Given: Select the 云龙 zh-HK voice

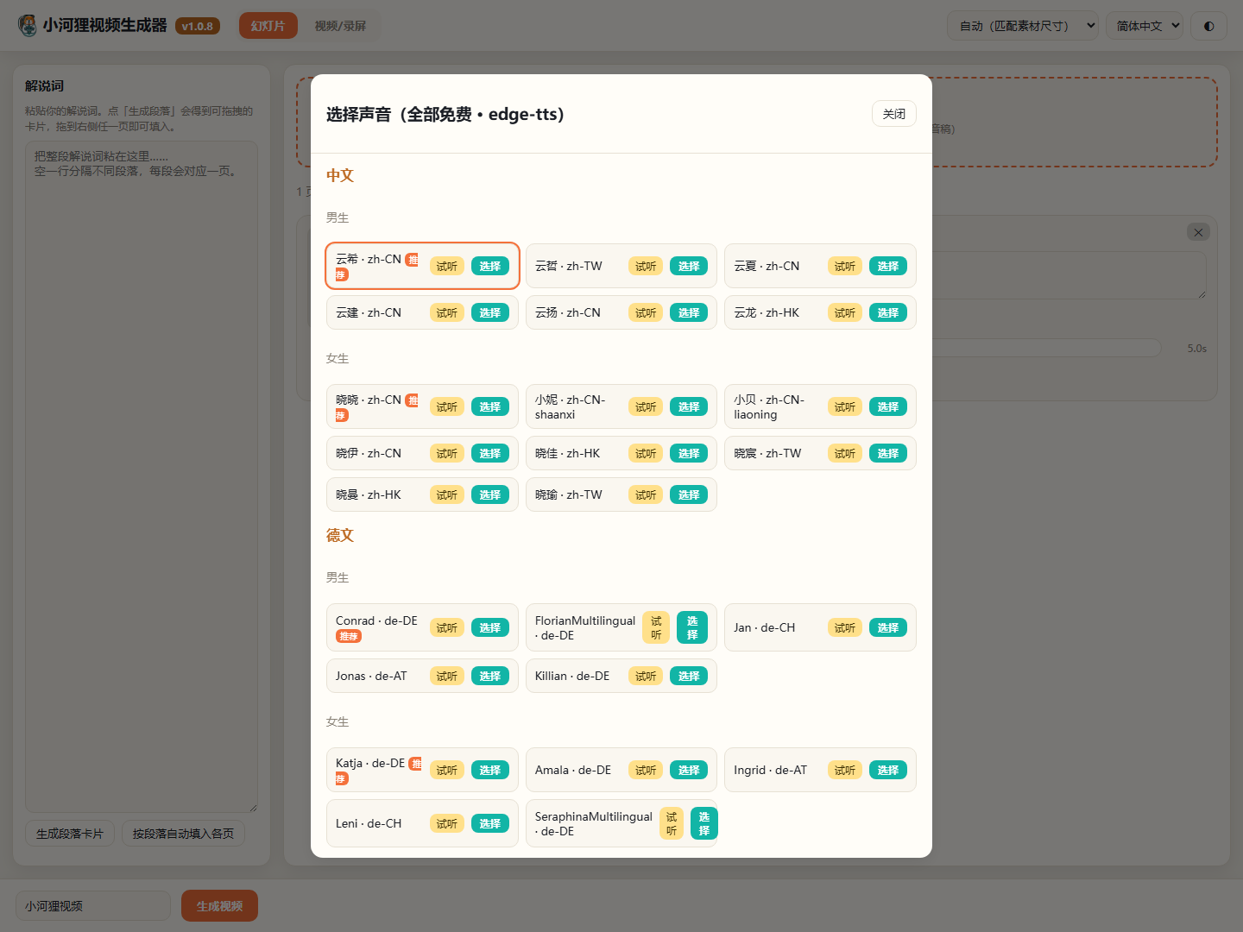Looking at the screenshot, I should [888, 313].
